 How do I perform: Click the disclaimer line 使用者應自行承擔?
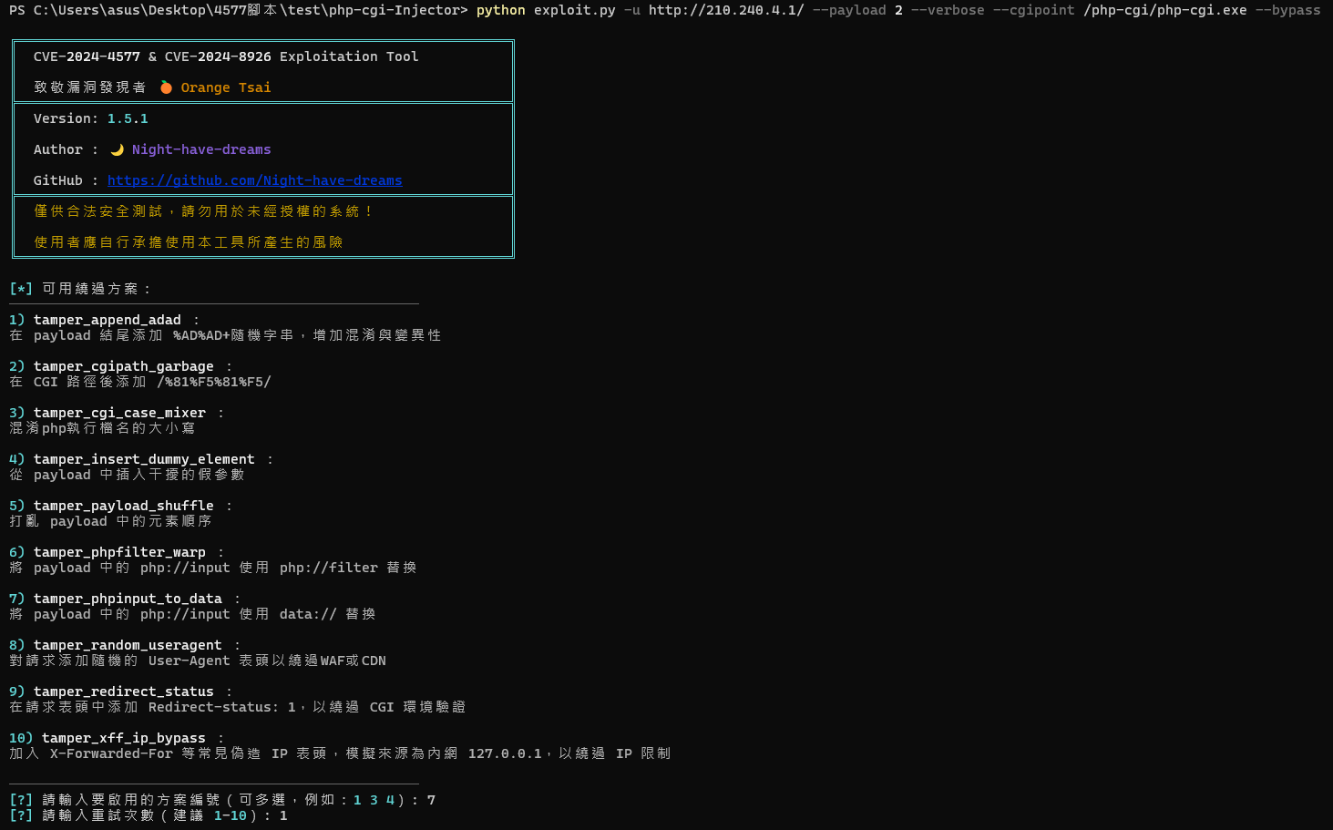(189, 242)
